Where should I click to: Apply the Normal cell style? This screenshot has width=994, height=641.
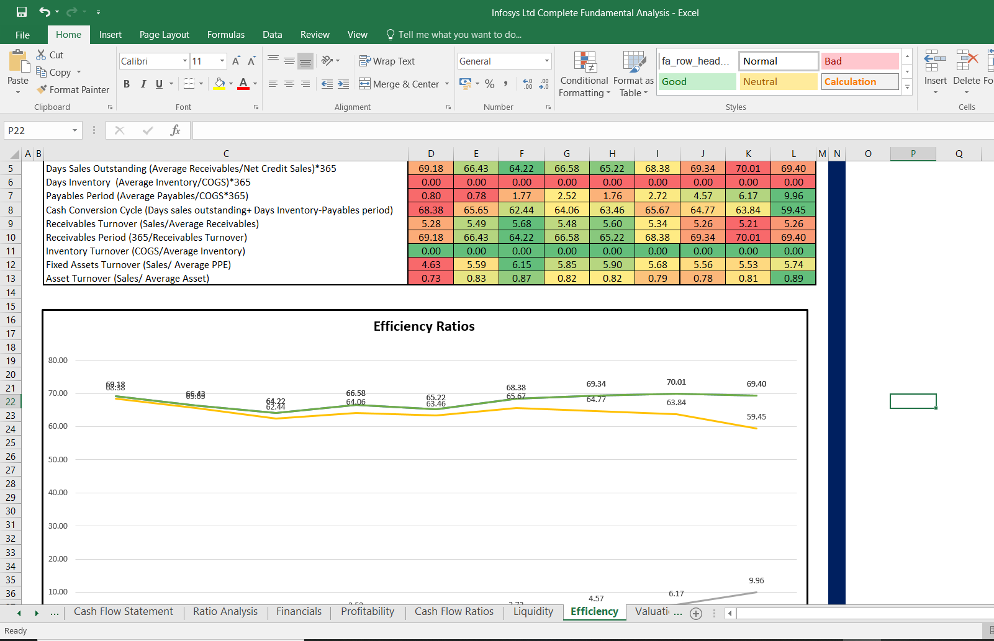pos(779,61)
